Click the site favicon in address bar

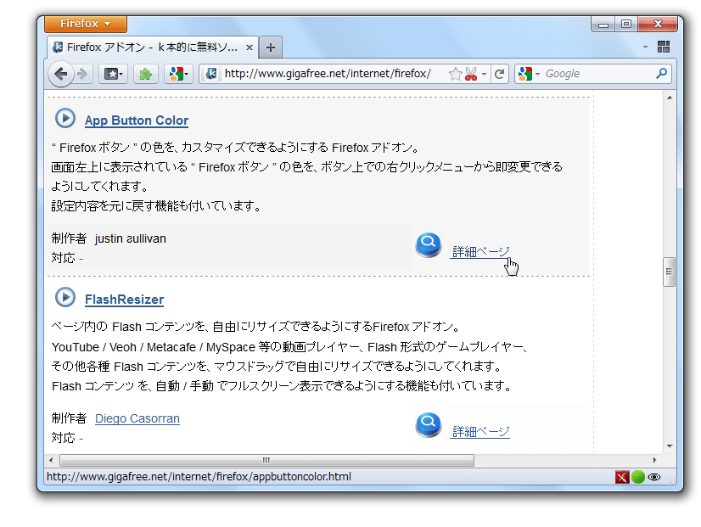[x=211, y=74]
